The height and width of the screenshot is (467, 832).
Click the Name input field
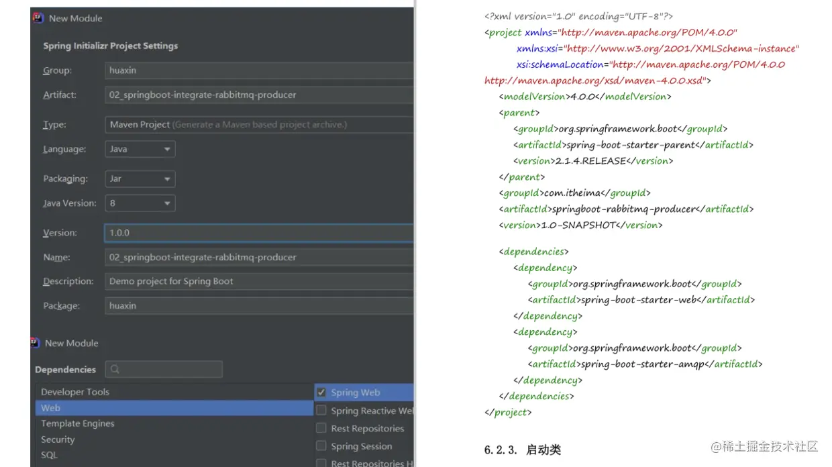click(259, 257)
